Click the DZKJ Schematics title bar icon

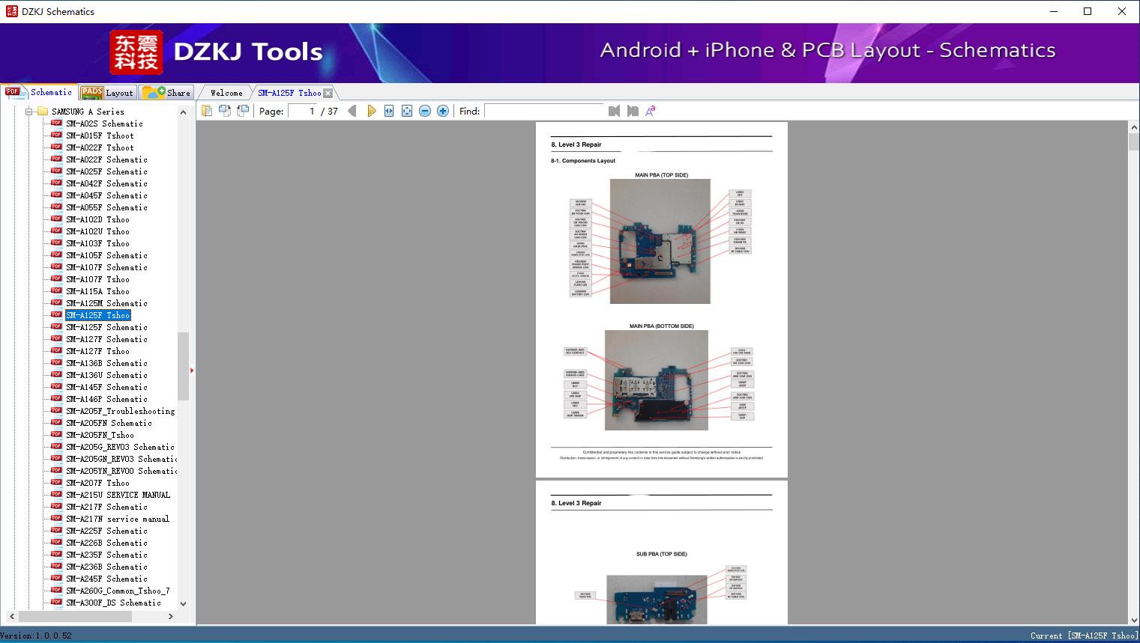pyautogui.click(x=11, y=11)
